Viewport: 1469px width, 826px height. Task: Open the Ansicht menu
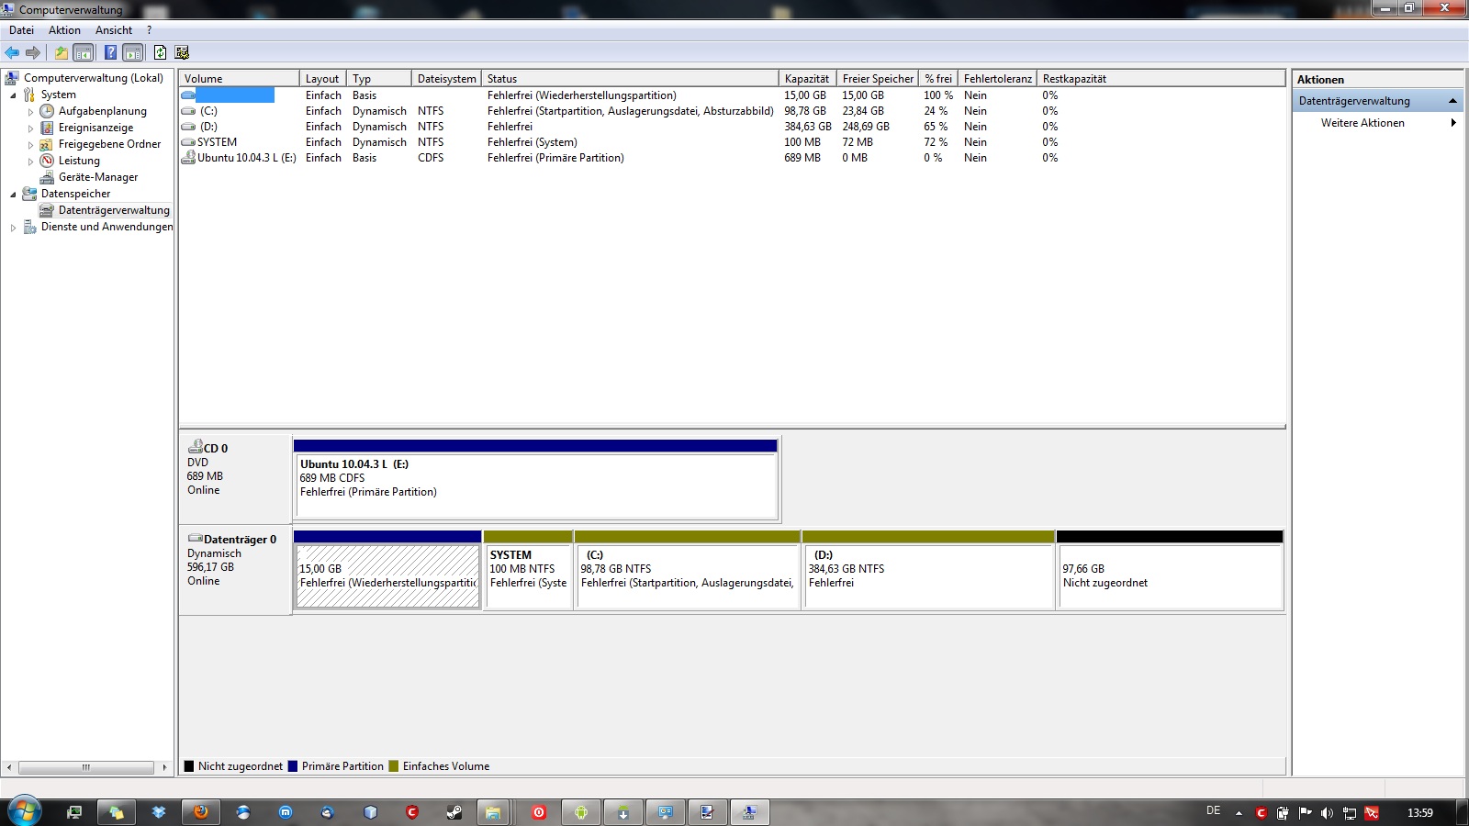coord(113,30)
